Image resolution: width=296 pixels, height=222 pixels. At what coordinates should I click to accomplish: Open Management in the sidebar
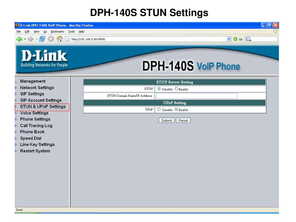33,81
